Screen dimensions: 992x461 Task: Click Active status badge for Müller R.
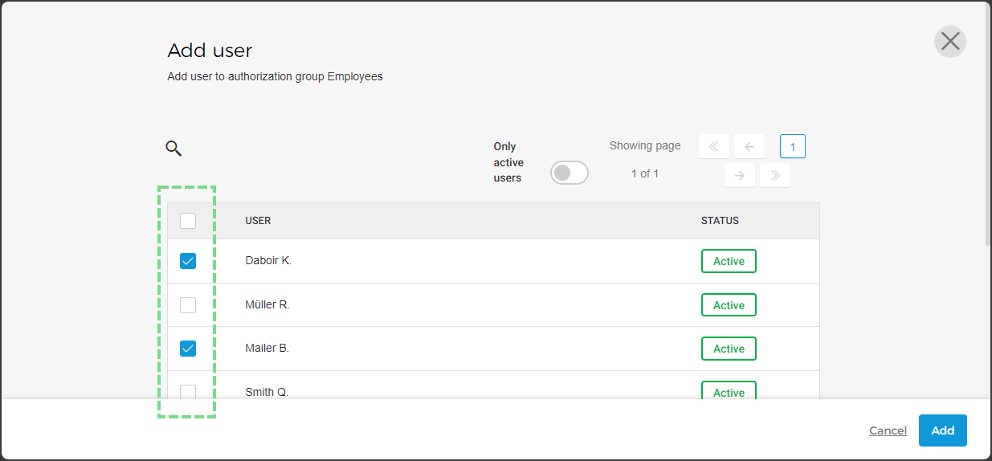point(729,305)
